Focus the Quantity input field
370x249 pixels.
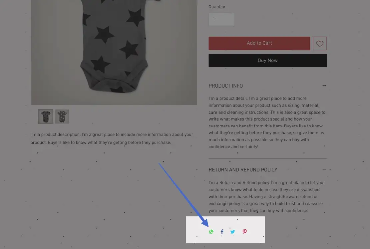tap(221, 19)
